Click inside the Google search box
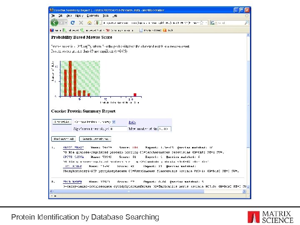Image resolution: width=300 pixels, height=225 pixels. (x=230, y=23)
